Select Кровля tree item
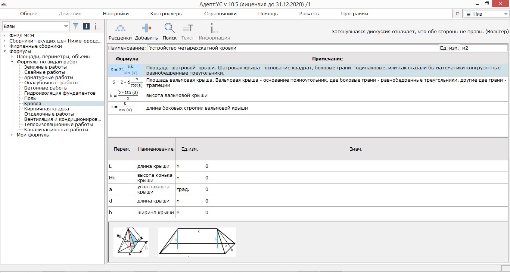Screen dimensions: 510x273 pos(32,104)
